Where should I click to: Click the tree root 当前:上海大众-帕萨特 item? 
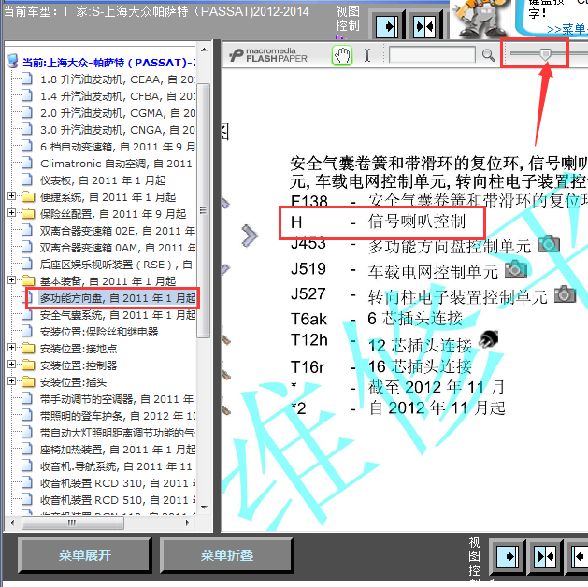(x=108, y=63)
